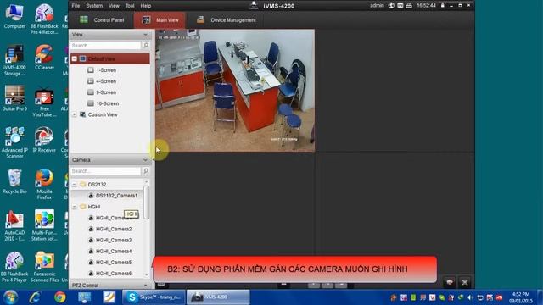Viewport: 543px width, 305px height.
Task: Open Google Chrome from the taskbar
Action: tap(60, 297)
